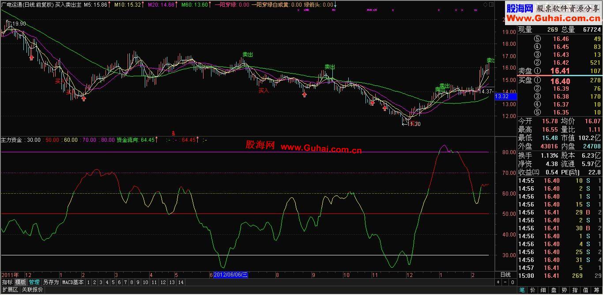The height and width of the screenshot is (295, 603).
Task: Click the 资金流向: 64.45 value
Action: [136, 140]
